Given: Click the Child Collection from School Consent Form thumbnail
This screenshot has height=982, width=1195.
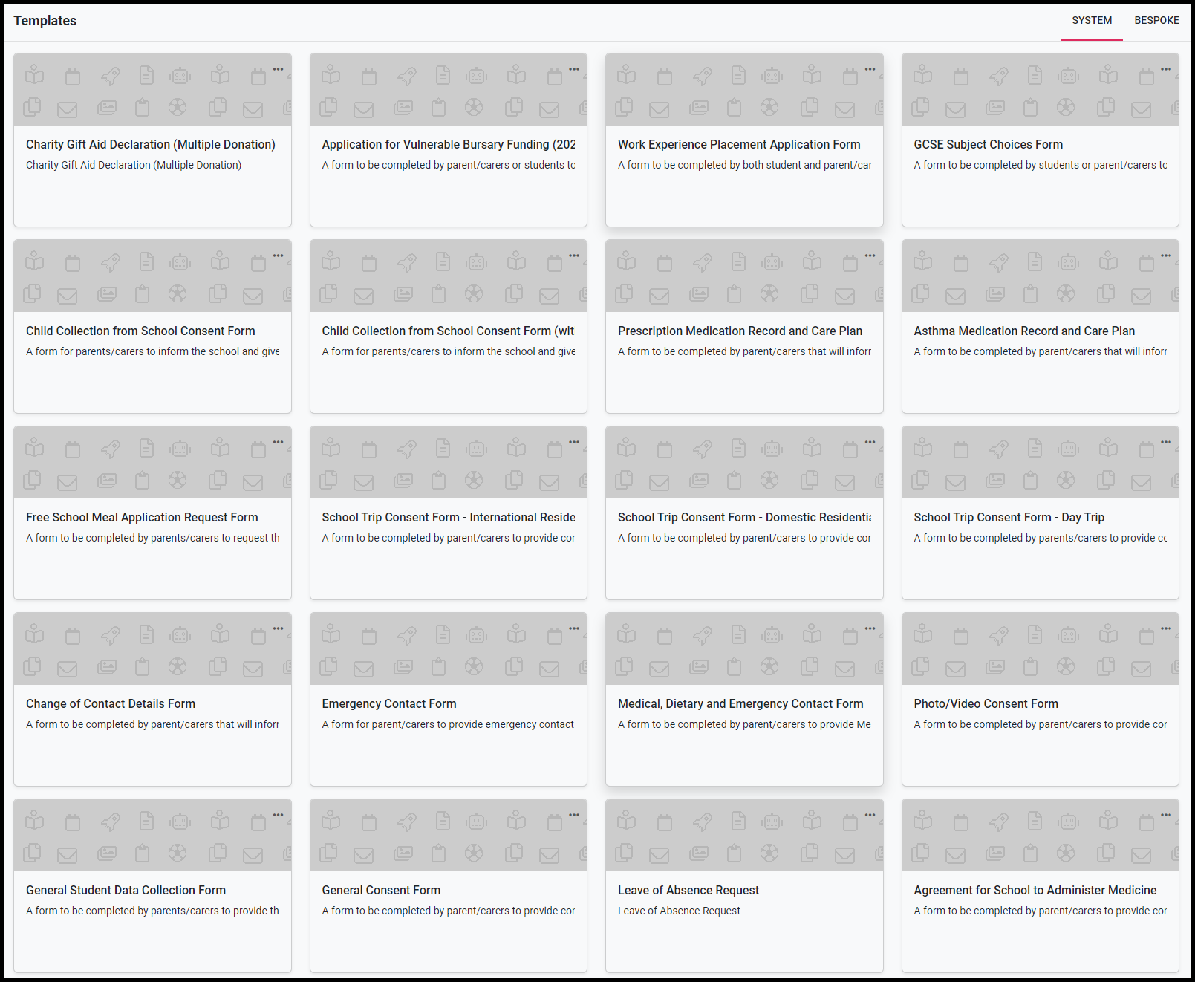Looking at the screenshot, I should pos(152,276).
